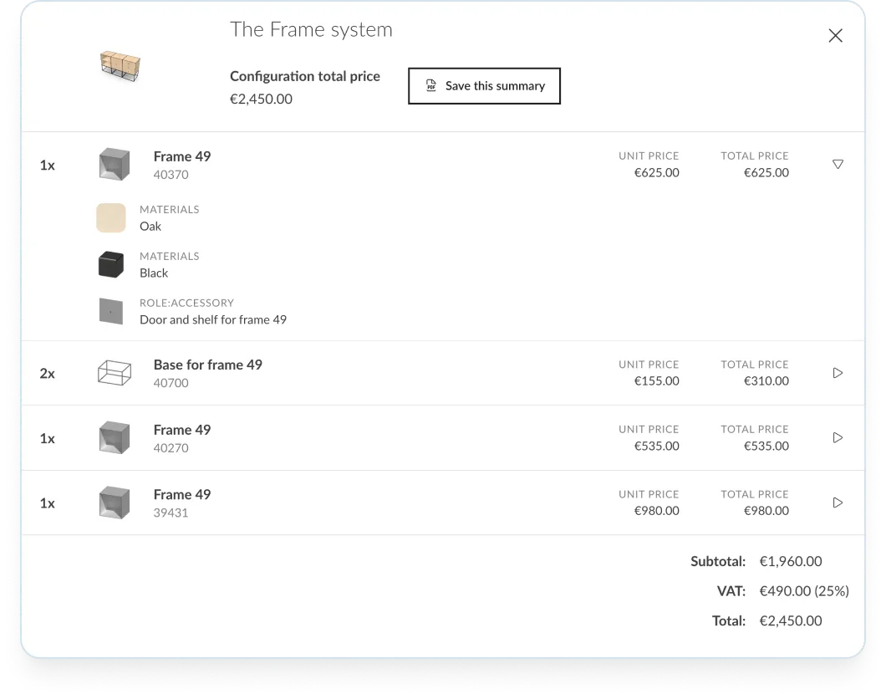
Task: Click The Frame system title
Action: [311, 29]
